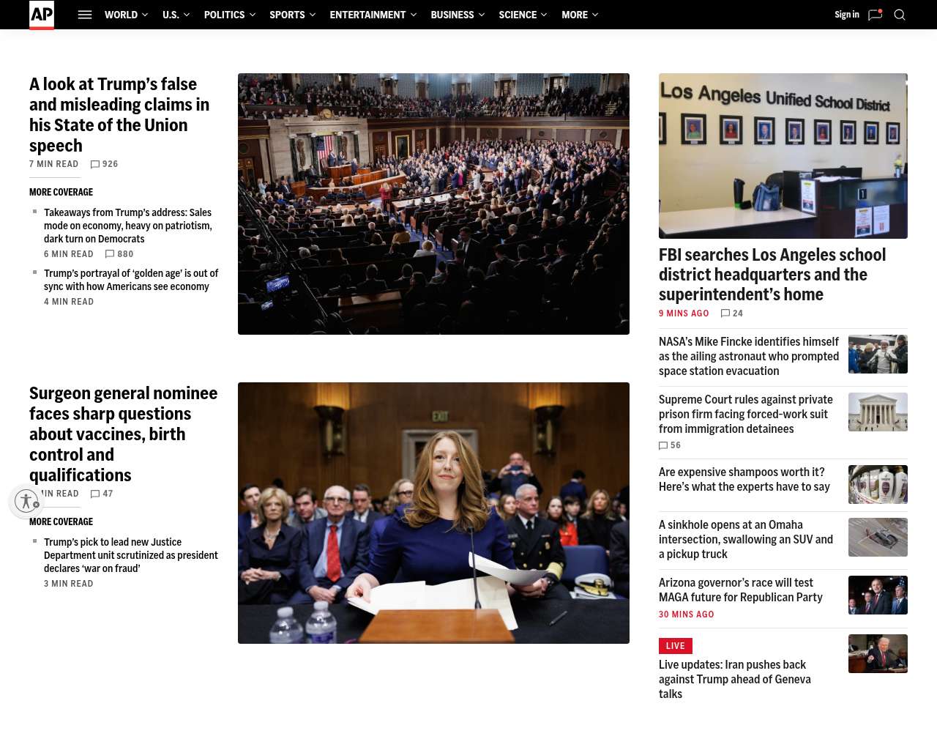This screenshot has height=750, width=937.
Task: Click the '3 MIN READ' label
Action: click(69, 584)
